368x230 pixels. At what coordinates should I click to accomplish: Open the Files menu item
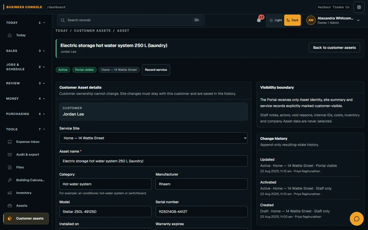tap(26, 167)
